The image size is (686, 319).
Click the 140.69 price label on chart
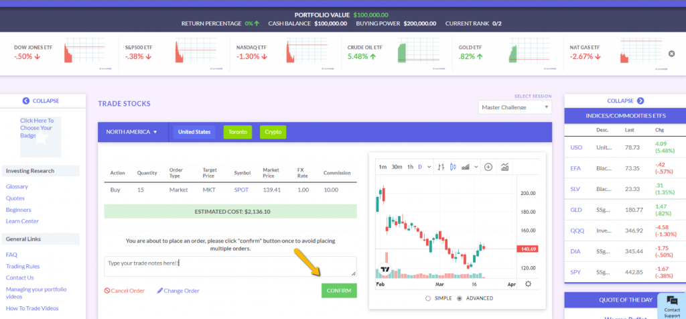click(x=527, y=249)
